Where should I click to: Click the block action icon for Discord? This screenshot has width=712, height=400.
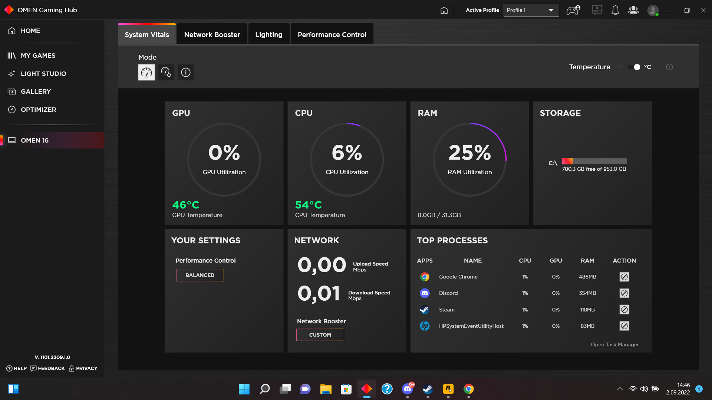624,293
